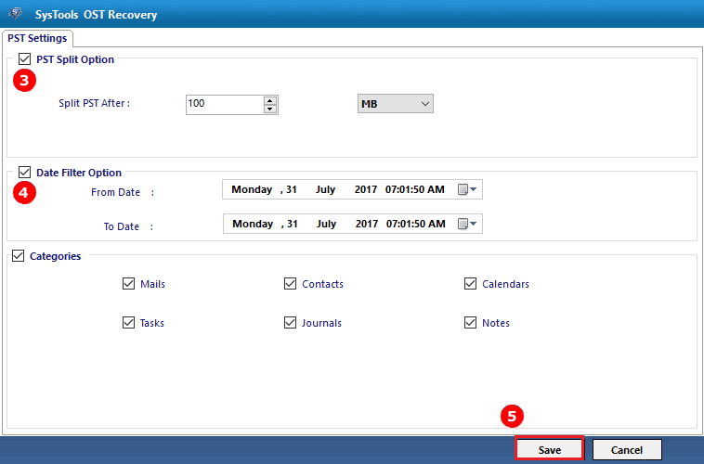Cancel the PST settings dialog
The width and height of the screenshot is (704, 464).
pos(627,449)
